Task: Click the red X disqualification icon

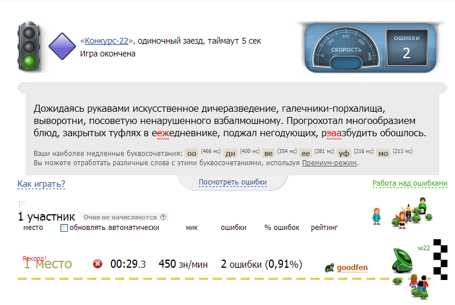Action: pos(98,264)
